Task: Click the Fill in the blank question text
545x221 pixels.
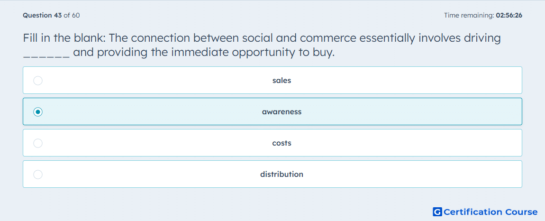Action: pyautogui.click(x=262, y=45)
